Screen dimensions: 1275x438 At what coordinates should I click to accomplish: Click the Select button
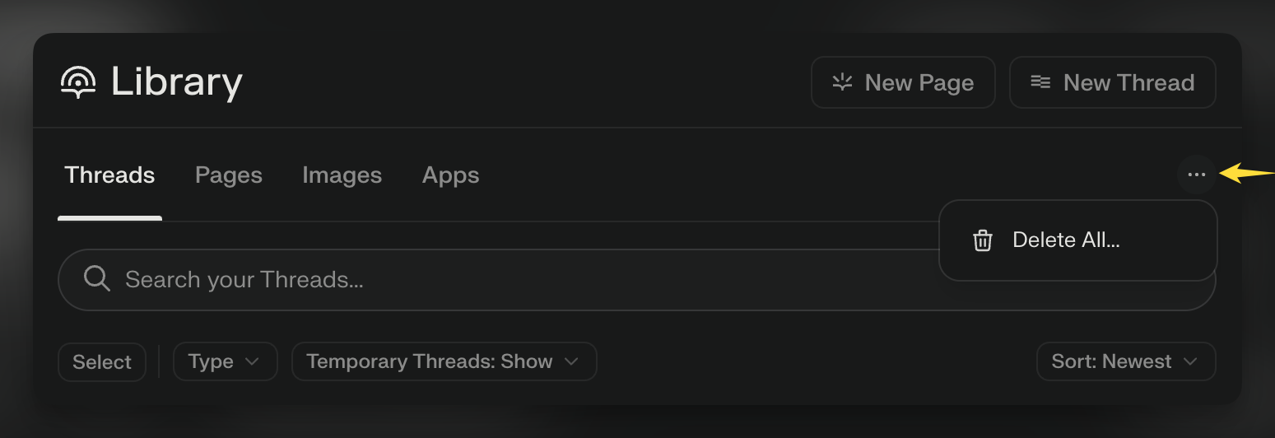[x=102, y=362]
